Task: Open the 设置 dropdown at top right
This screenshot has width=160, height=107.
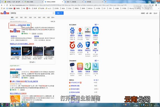Action: (151, 13)
